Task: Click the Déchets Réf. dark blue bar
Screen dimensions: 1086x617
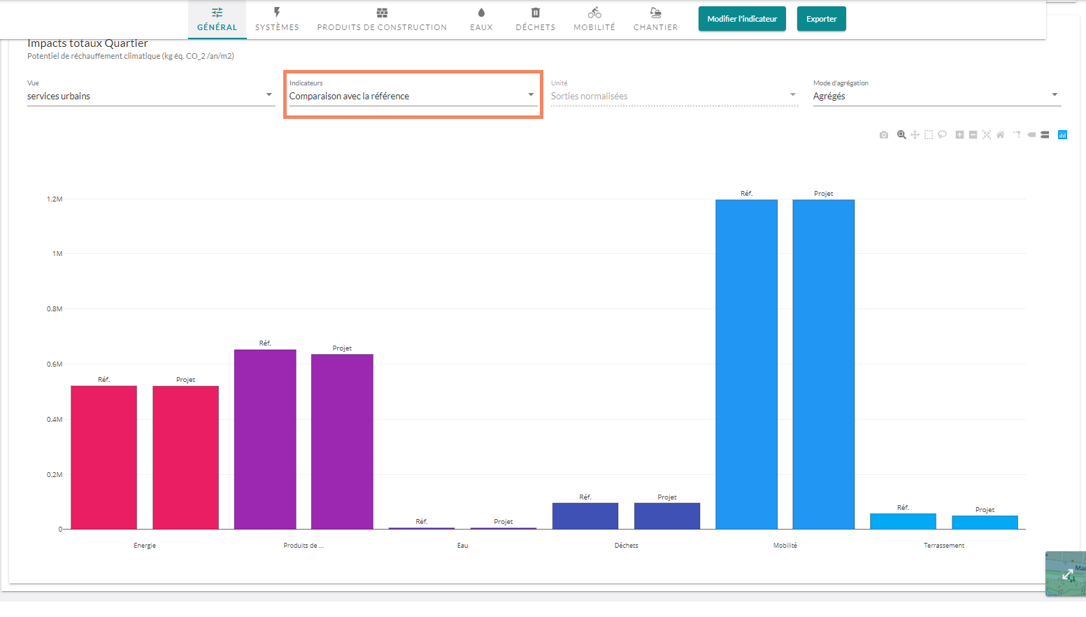Action: pyautogui.click(x=585, y=516)
